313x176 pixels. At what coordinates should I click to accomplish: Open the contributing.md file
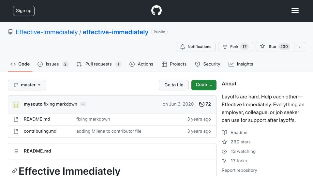[x=40, y=131]
